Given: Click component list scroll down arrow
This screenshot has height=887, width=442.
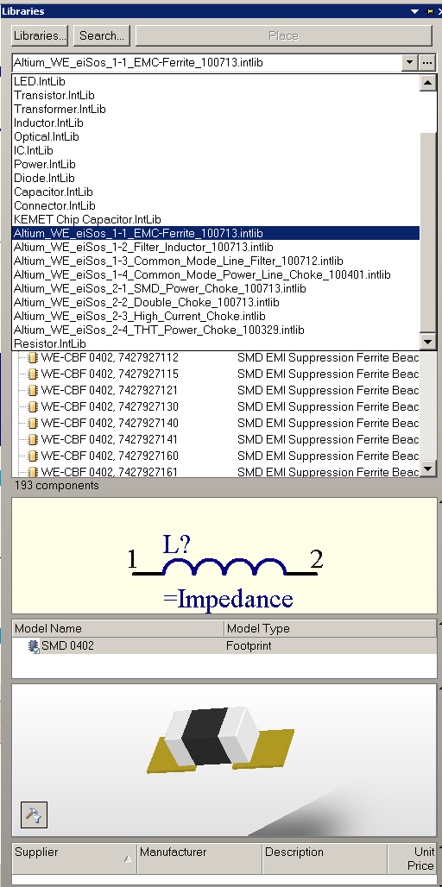Looking at the screenshot, I should [x=428, y=468].
